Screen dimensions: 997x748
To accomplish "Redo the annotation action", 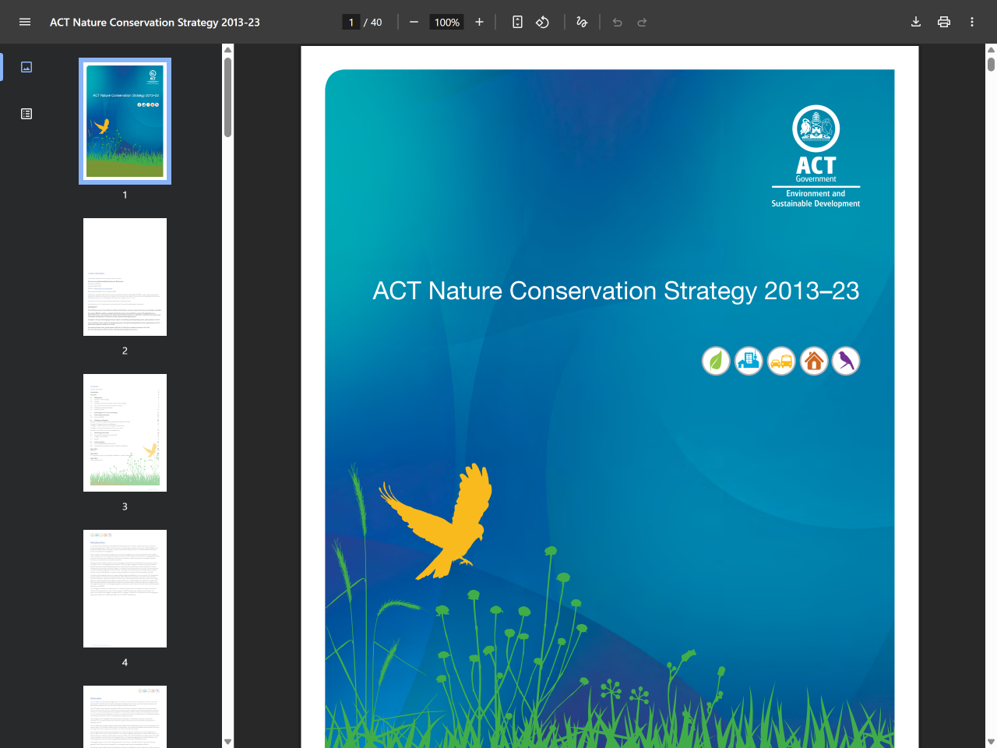I will click(x=642, y=22).
